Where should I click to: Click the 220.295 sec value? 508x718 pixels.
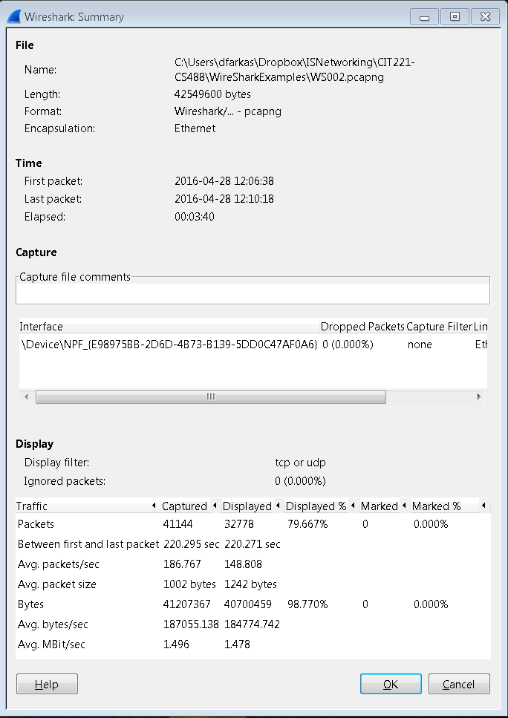(x=191, y=544)
